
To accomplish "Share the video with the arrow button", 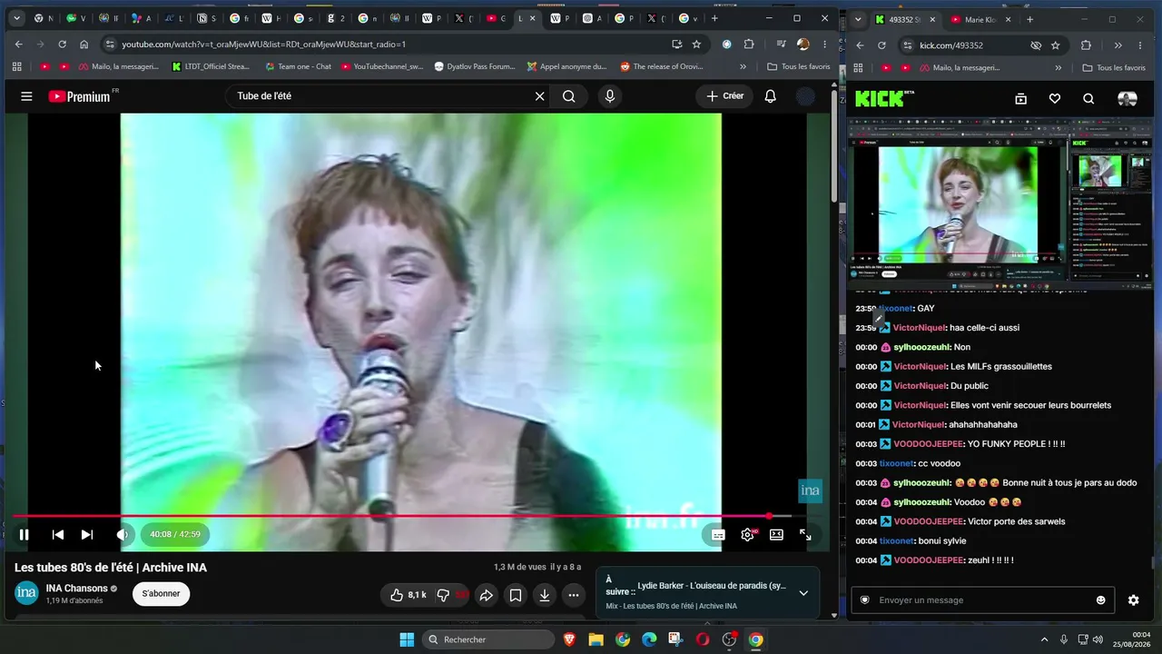I will [x=487, y=595].
